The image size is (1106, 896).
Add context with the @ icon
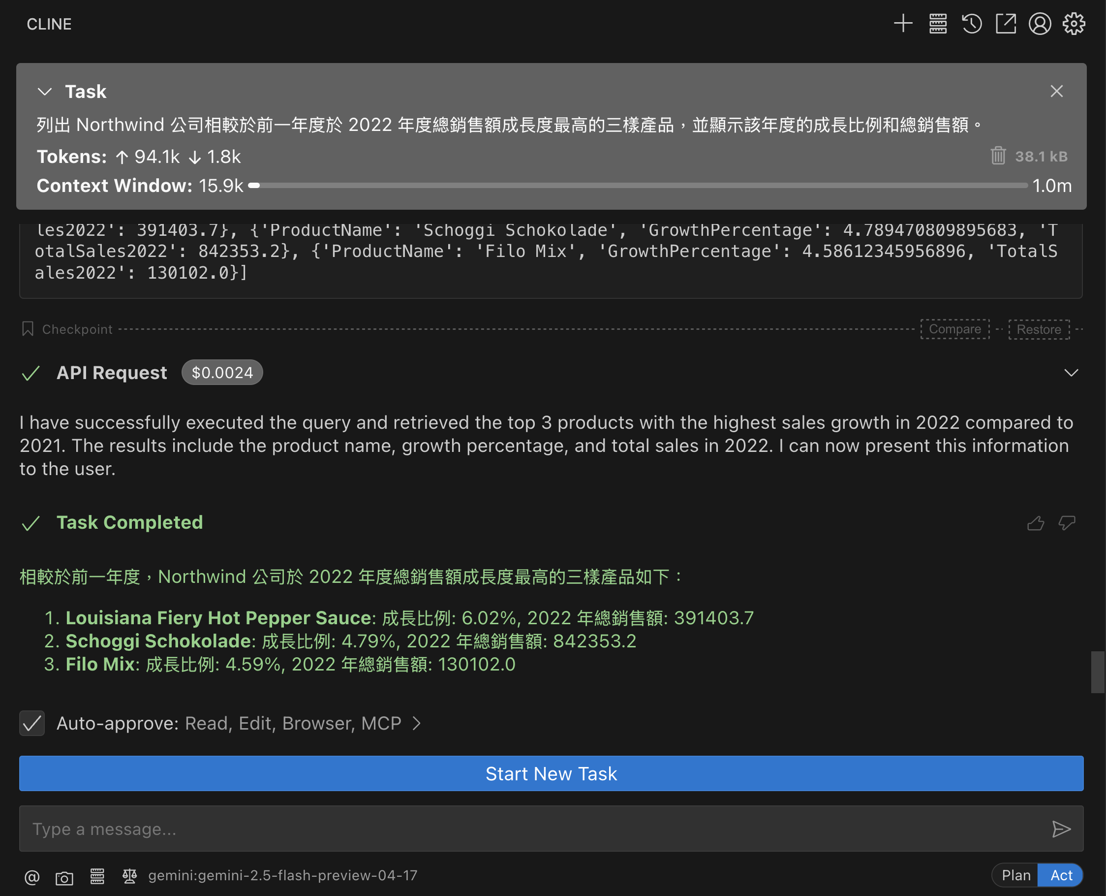[x=32, y=877]
